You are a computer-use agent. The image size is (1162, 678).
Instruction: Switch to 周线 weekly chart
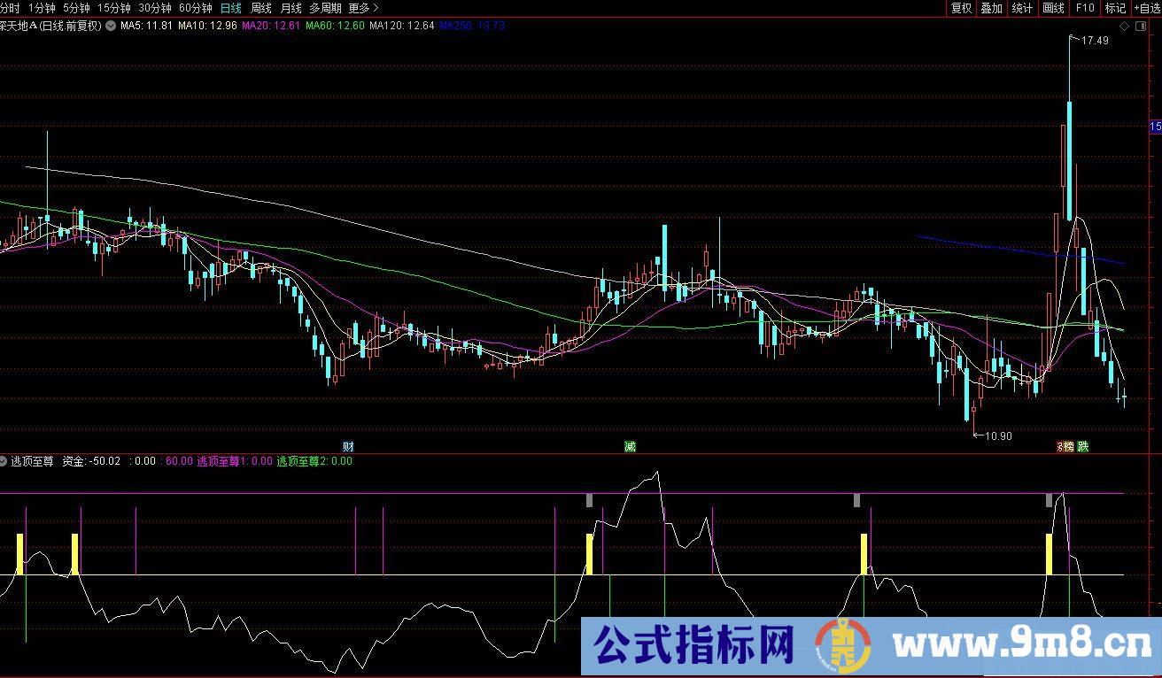[261, 8]
